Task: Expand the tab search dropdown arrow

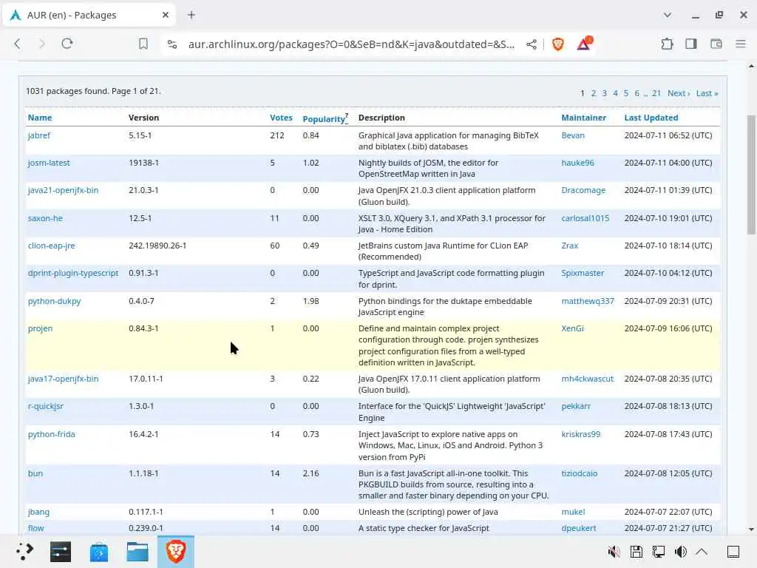Action: click(x=668, y=15)
